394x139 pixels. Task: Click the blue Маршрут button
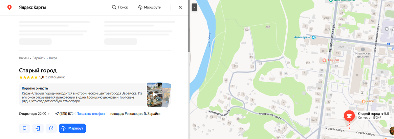[72, 128]
